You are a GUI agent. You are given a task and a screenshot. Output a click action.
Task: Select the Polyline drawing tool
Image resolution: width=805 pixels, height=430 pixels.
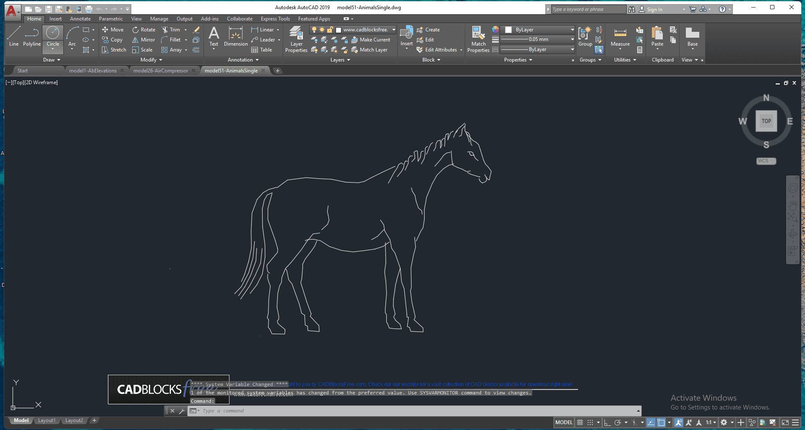point(32,36)
